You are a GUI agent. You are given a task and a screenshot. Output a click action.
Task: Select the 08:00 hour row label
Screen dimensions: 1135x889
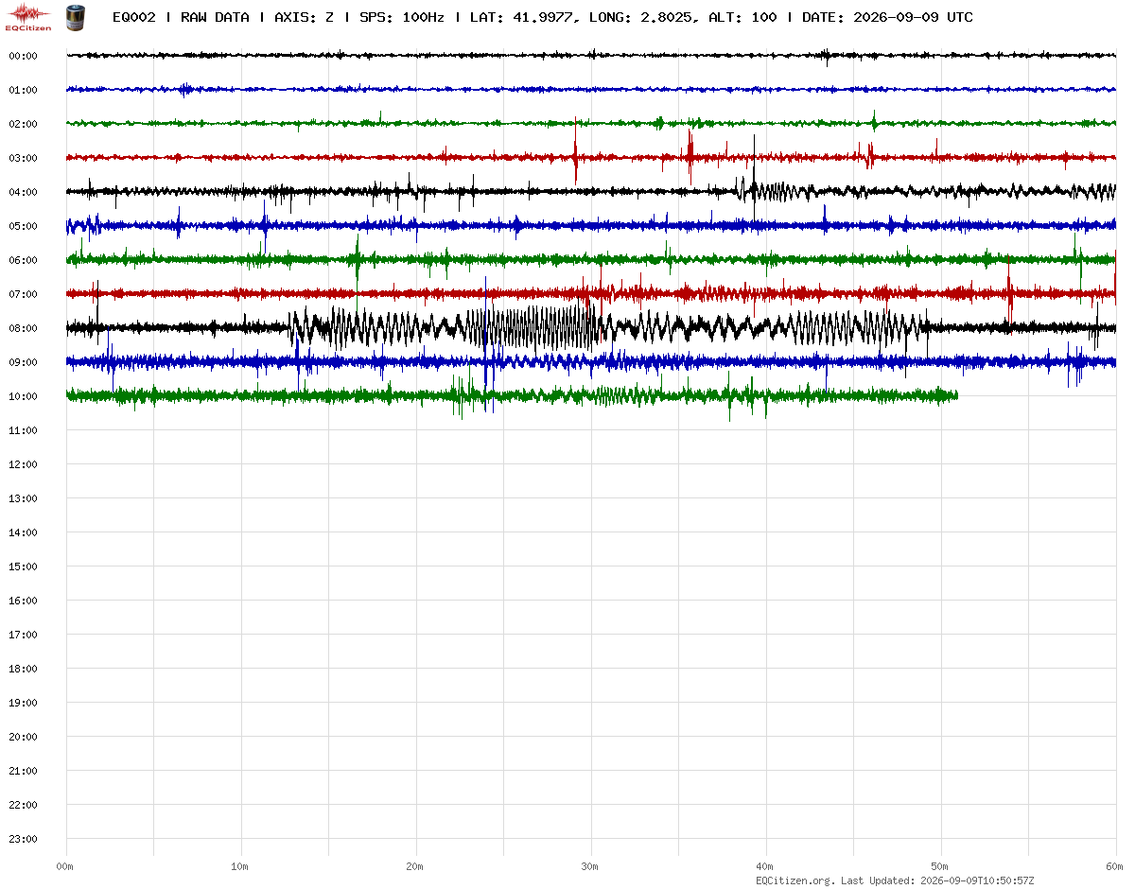pos(23,328)
